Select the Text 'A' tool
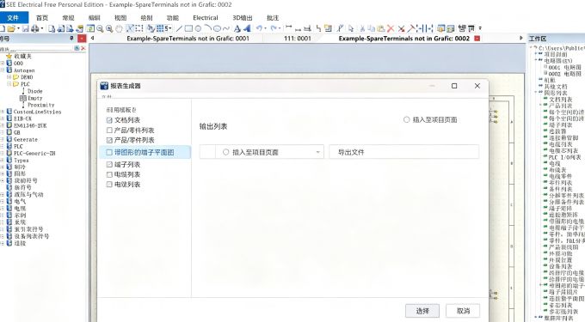The width and height of the screenshot is (585, 322). point(237,28)
